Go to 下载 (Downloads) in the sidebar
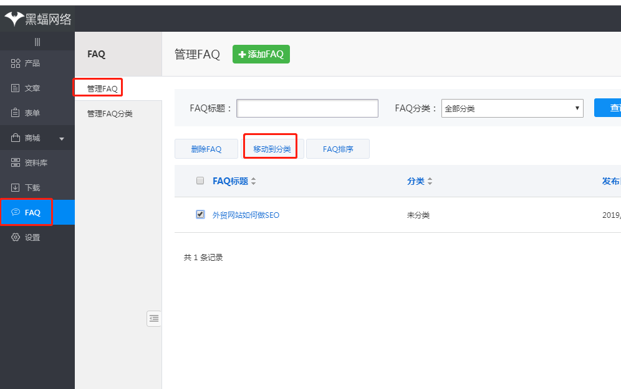The height and width of the screenshot is (389, 621). point(16,188)
